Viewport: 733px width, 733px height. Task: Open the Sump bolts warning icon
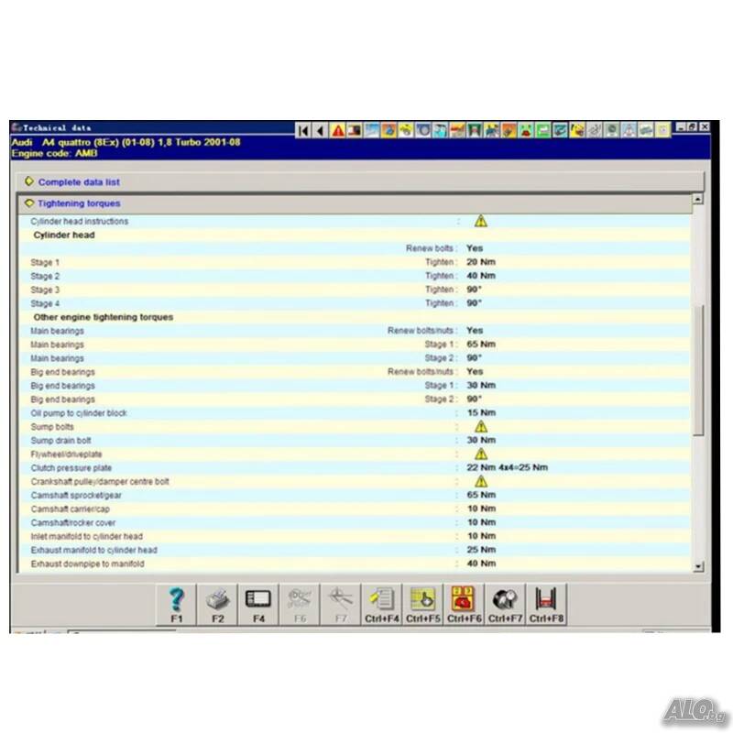480,427
